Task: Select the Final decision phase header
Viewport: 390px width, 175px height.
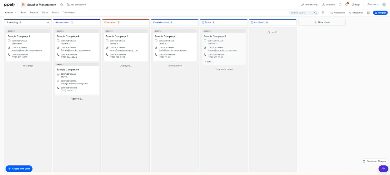Action: 175,22
